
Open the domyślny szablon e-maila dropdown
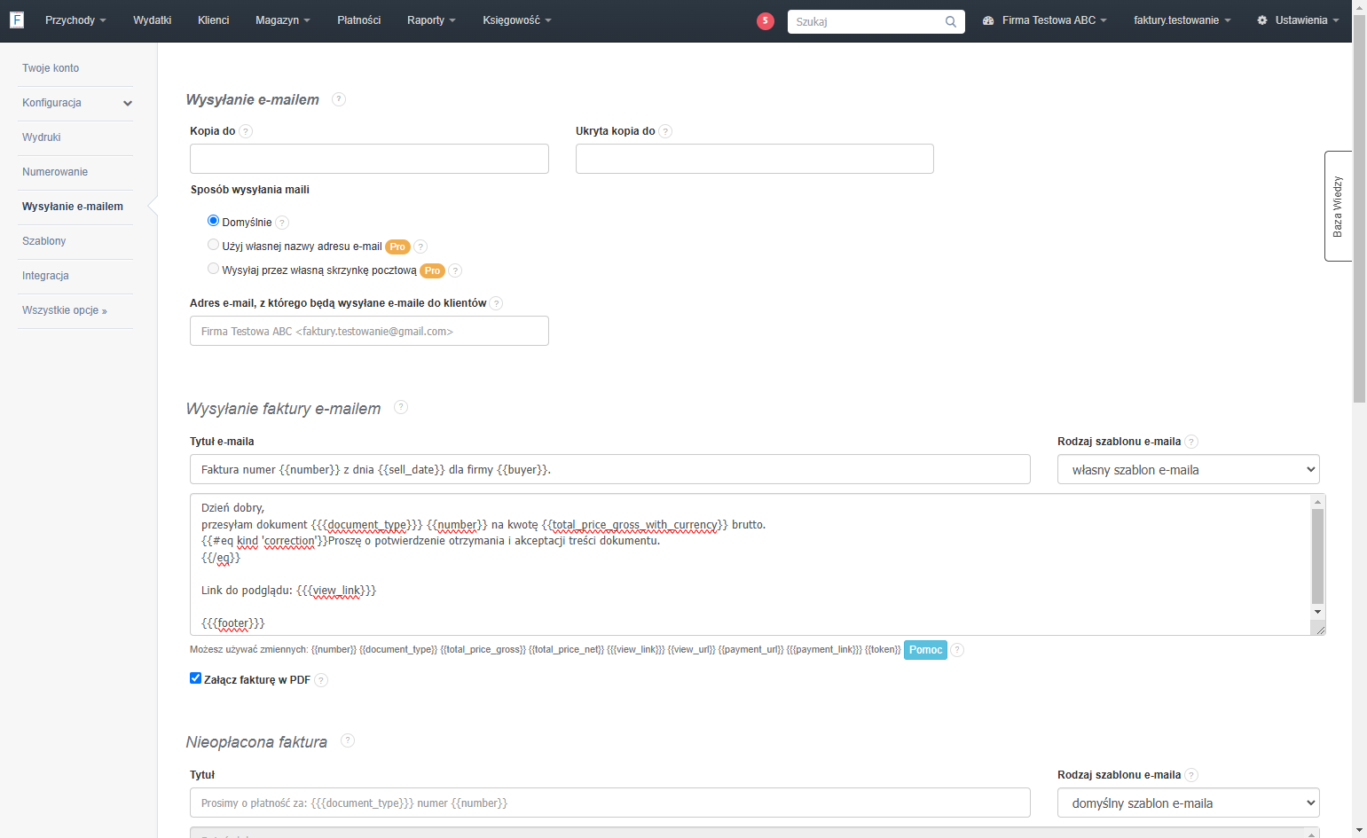point(1188,803)
